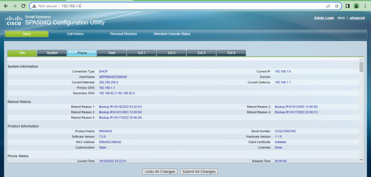Open the Personal Directory tab
Viewport: 371px width, 177px height.
click(124, 34)
